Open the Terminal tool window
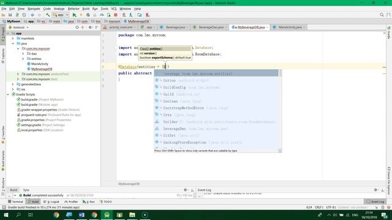 pyautogui.click(x=15, y=202)
